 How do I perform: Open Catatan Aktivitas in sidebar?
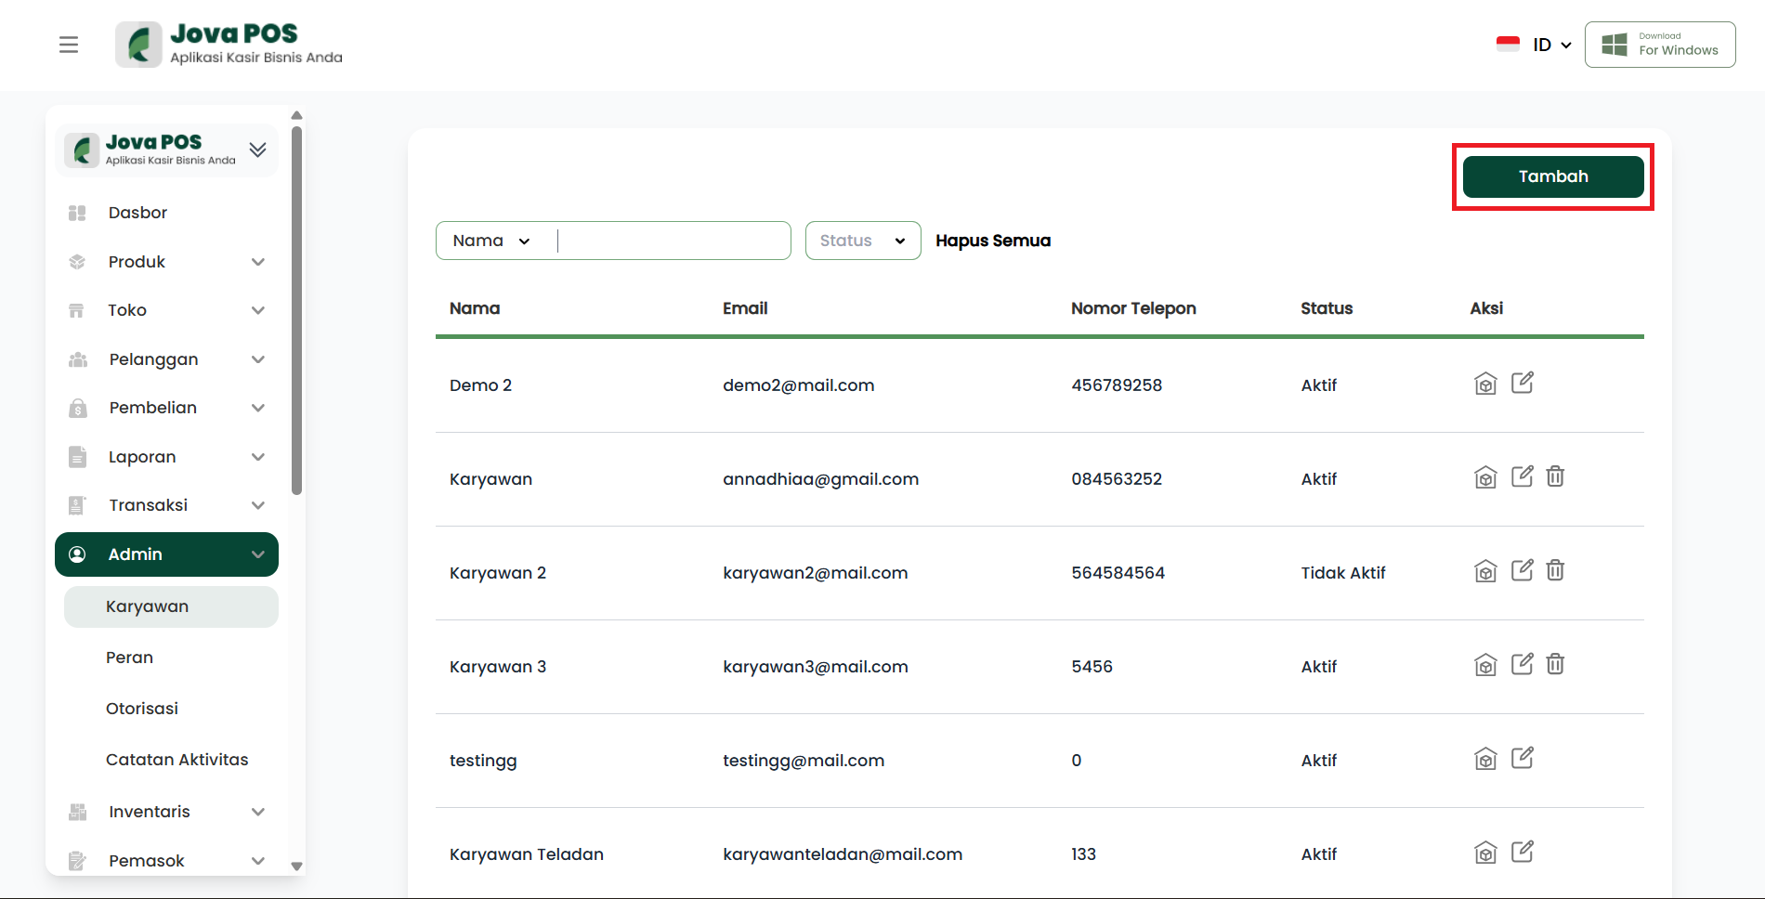(x=176, y=760)
